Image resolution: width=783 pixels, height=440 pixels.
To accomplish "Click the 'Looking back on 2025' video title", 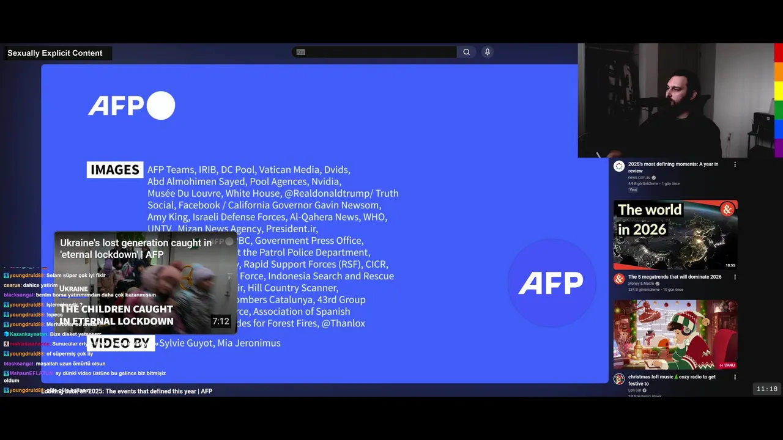I will (x=127, y=391).
